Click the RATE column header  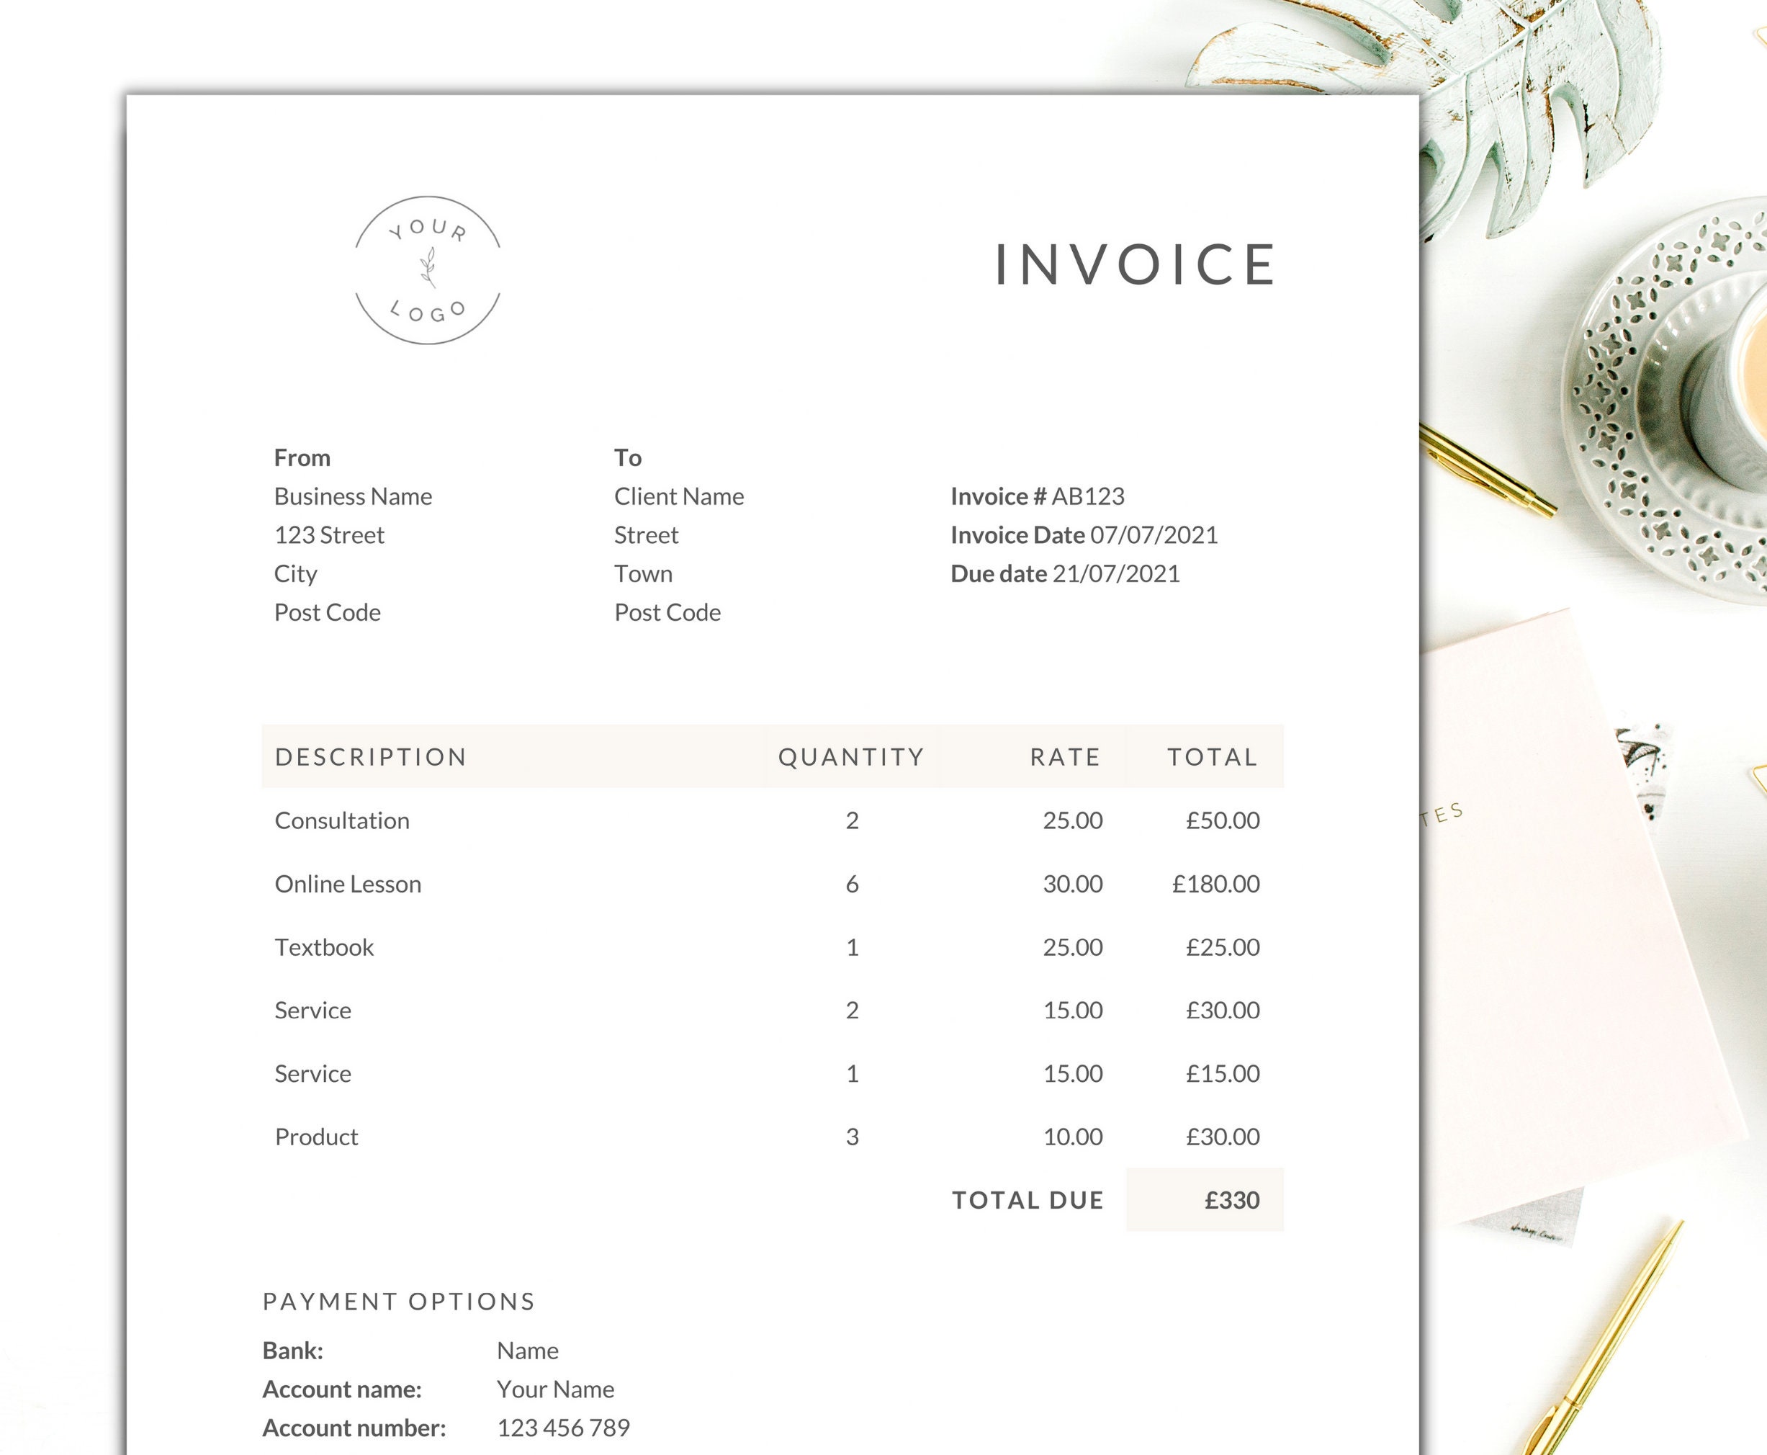coord(1065,757)
